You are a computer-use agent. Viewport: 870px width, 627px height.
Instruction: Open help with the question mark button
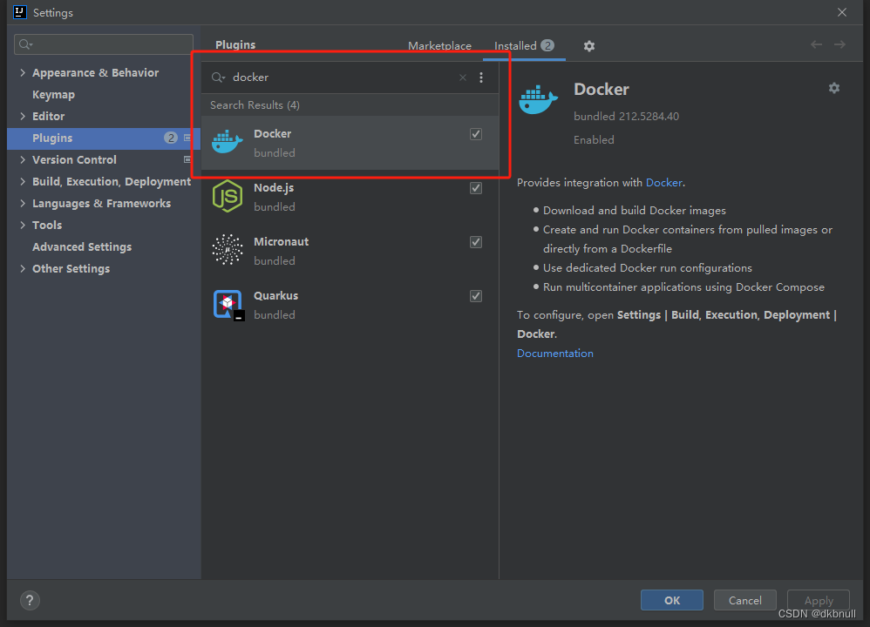point(30,600)
